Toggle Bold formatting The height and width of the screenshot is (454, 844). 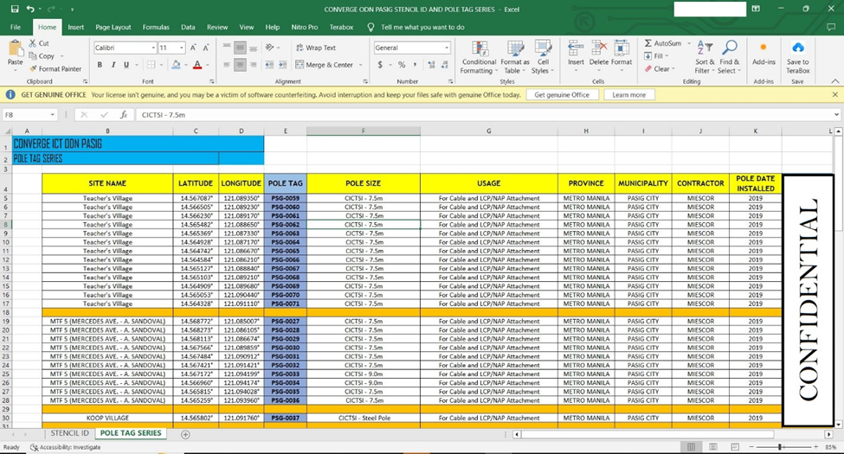click(x=100, y=65)
